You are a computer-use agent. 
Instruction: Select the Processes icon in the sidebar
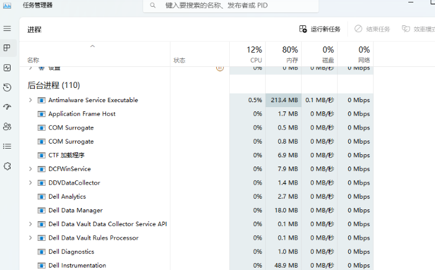point(7,48)
